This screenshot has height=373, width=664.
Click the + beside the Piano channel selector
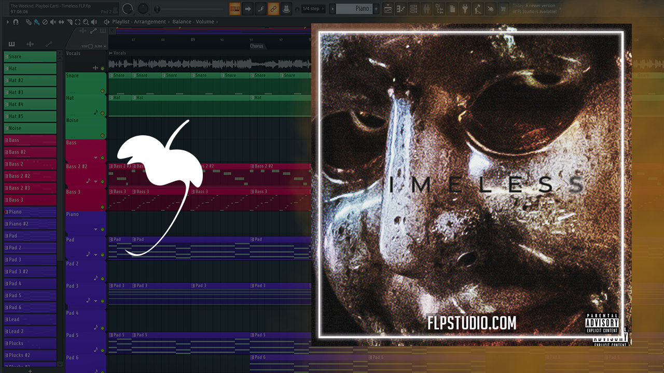coord(377,9)
